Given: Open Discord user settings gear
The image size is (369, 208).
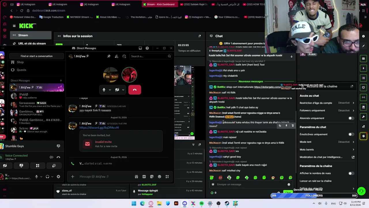Looking at the screenshot, I should pos(58,177).
